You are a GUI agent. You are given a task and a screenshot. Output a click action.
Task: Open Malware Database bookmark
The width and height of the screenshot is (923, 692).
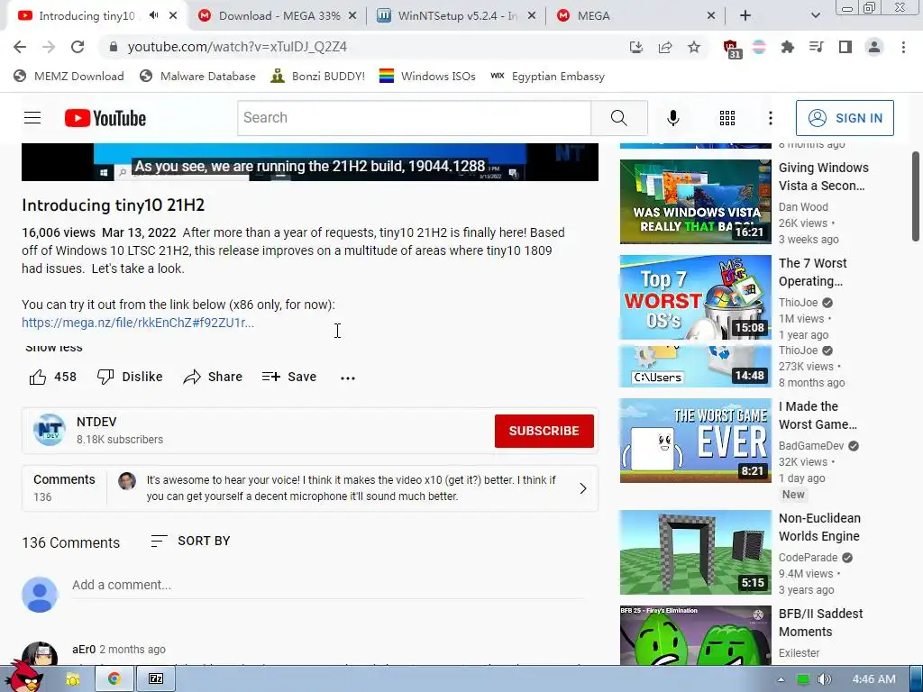[x=197, y=76]
